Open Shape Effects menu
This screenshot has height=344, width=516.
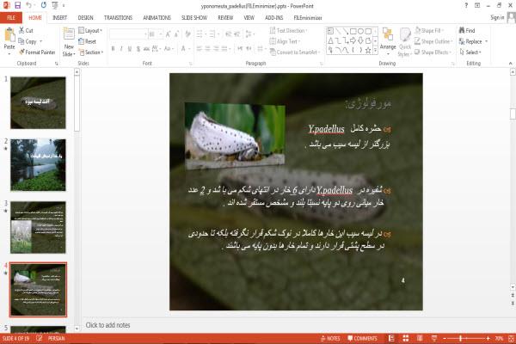click(x=433, y=52)
